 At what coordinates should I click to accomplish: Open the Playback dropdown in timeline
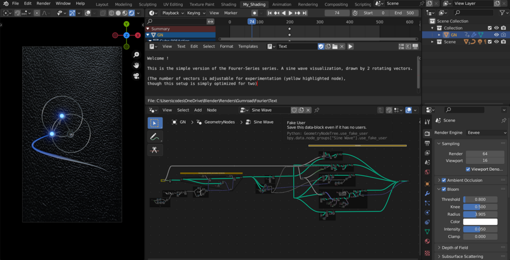coord(172,13)
